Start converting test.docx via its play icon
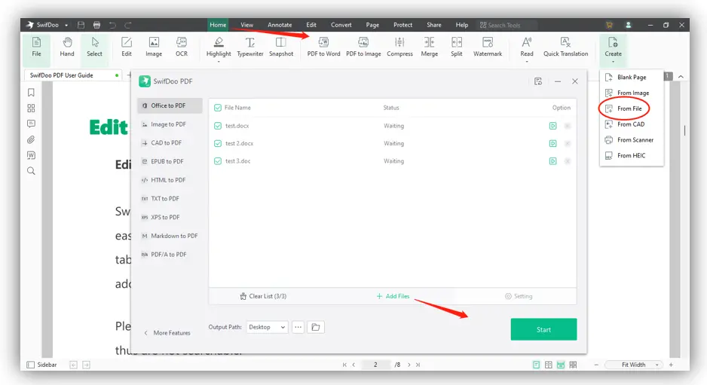 (552, 126)
